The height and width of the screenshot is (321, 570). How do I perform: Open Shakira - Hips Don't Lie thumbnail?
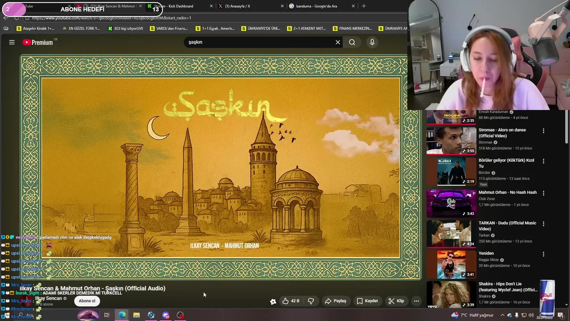[x=451, y=294]
